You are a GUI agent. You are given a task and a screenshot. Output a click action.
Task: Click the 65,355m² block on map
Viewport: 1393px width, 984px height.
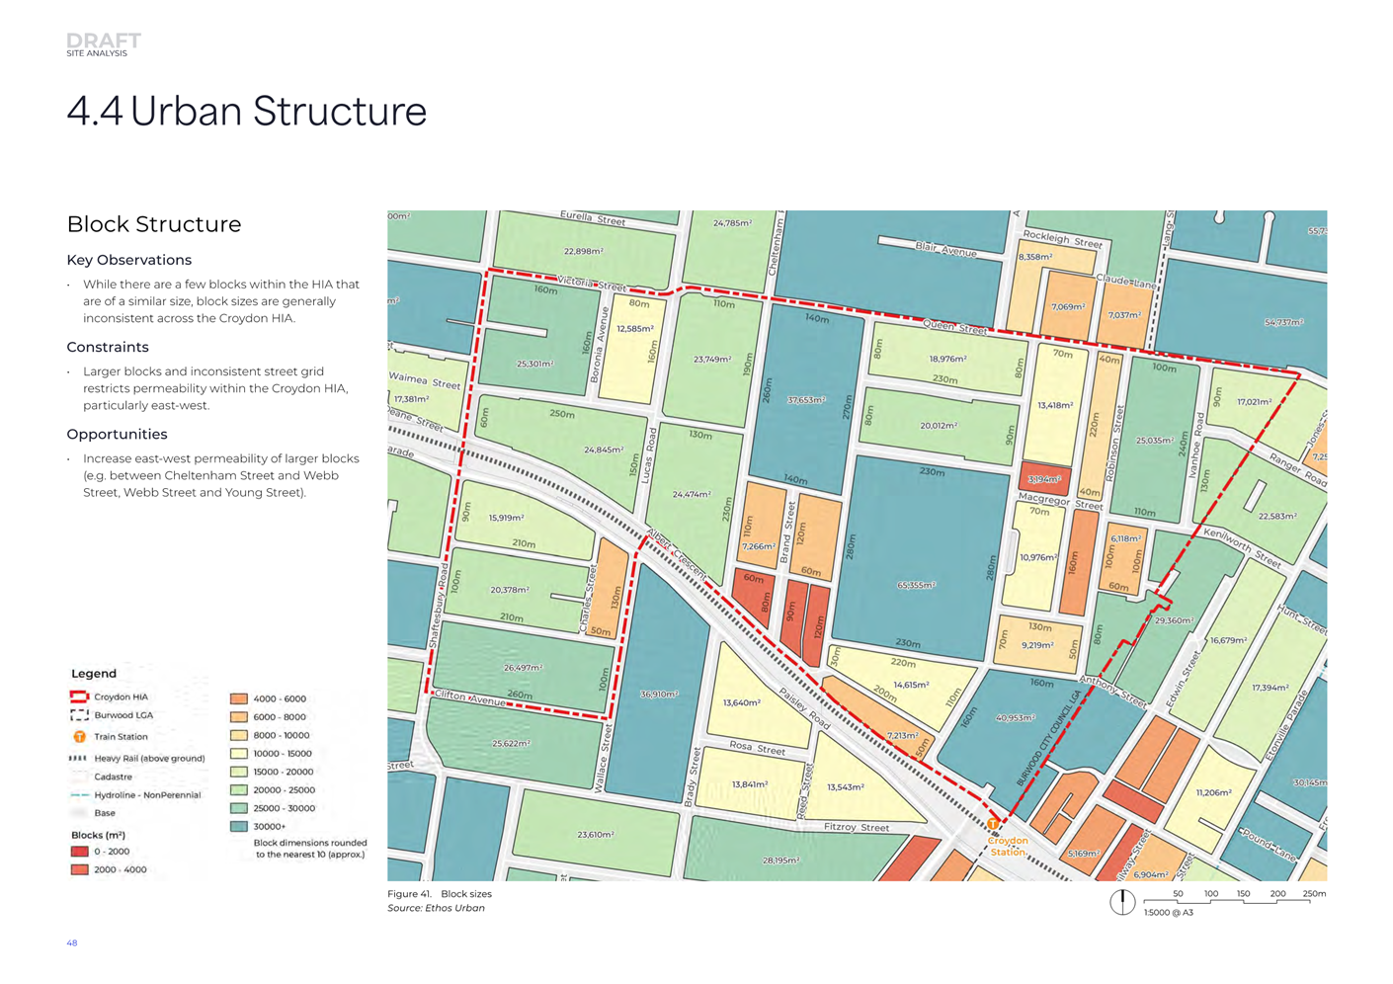(x=916, y=585)
